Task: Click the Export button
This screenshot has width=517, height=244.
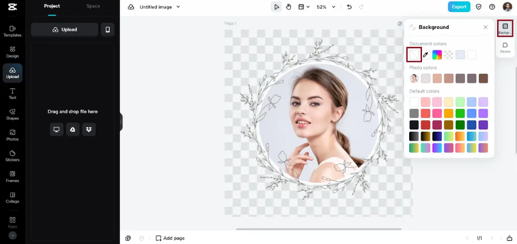Action: click(x=459, y=7)
